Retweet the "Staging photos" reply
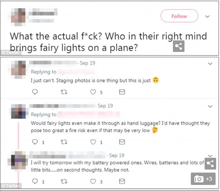 point(64,92)
